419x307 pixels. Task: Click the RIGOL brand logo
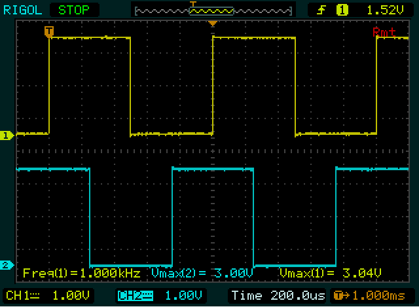[23, 10]
